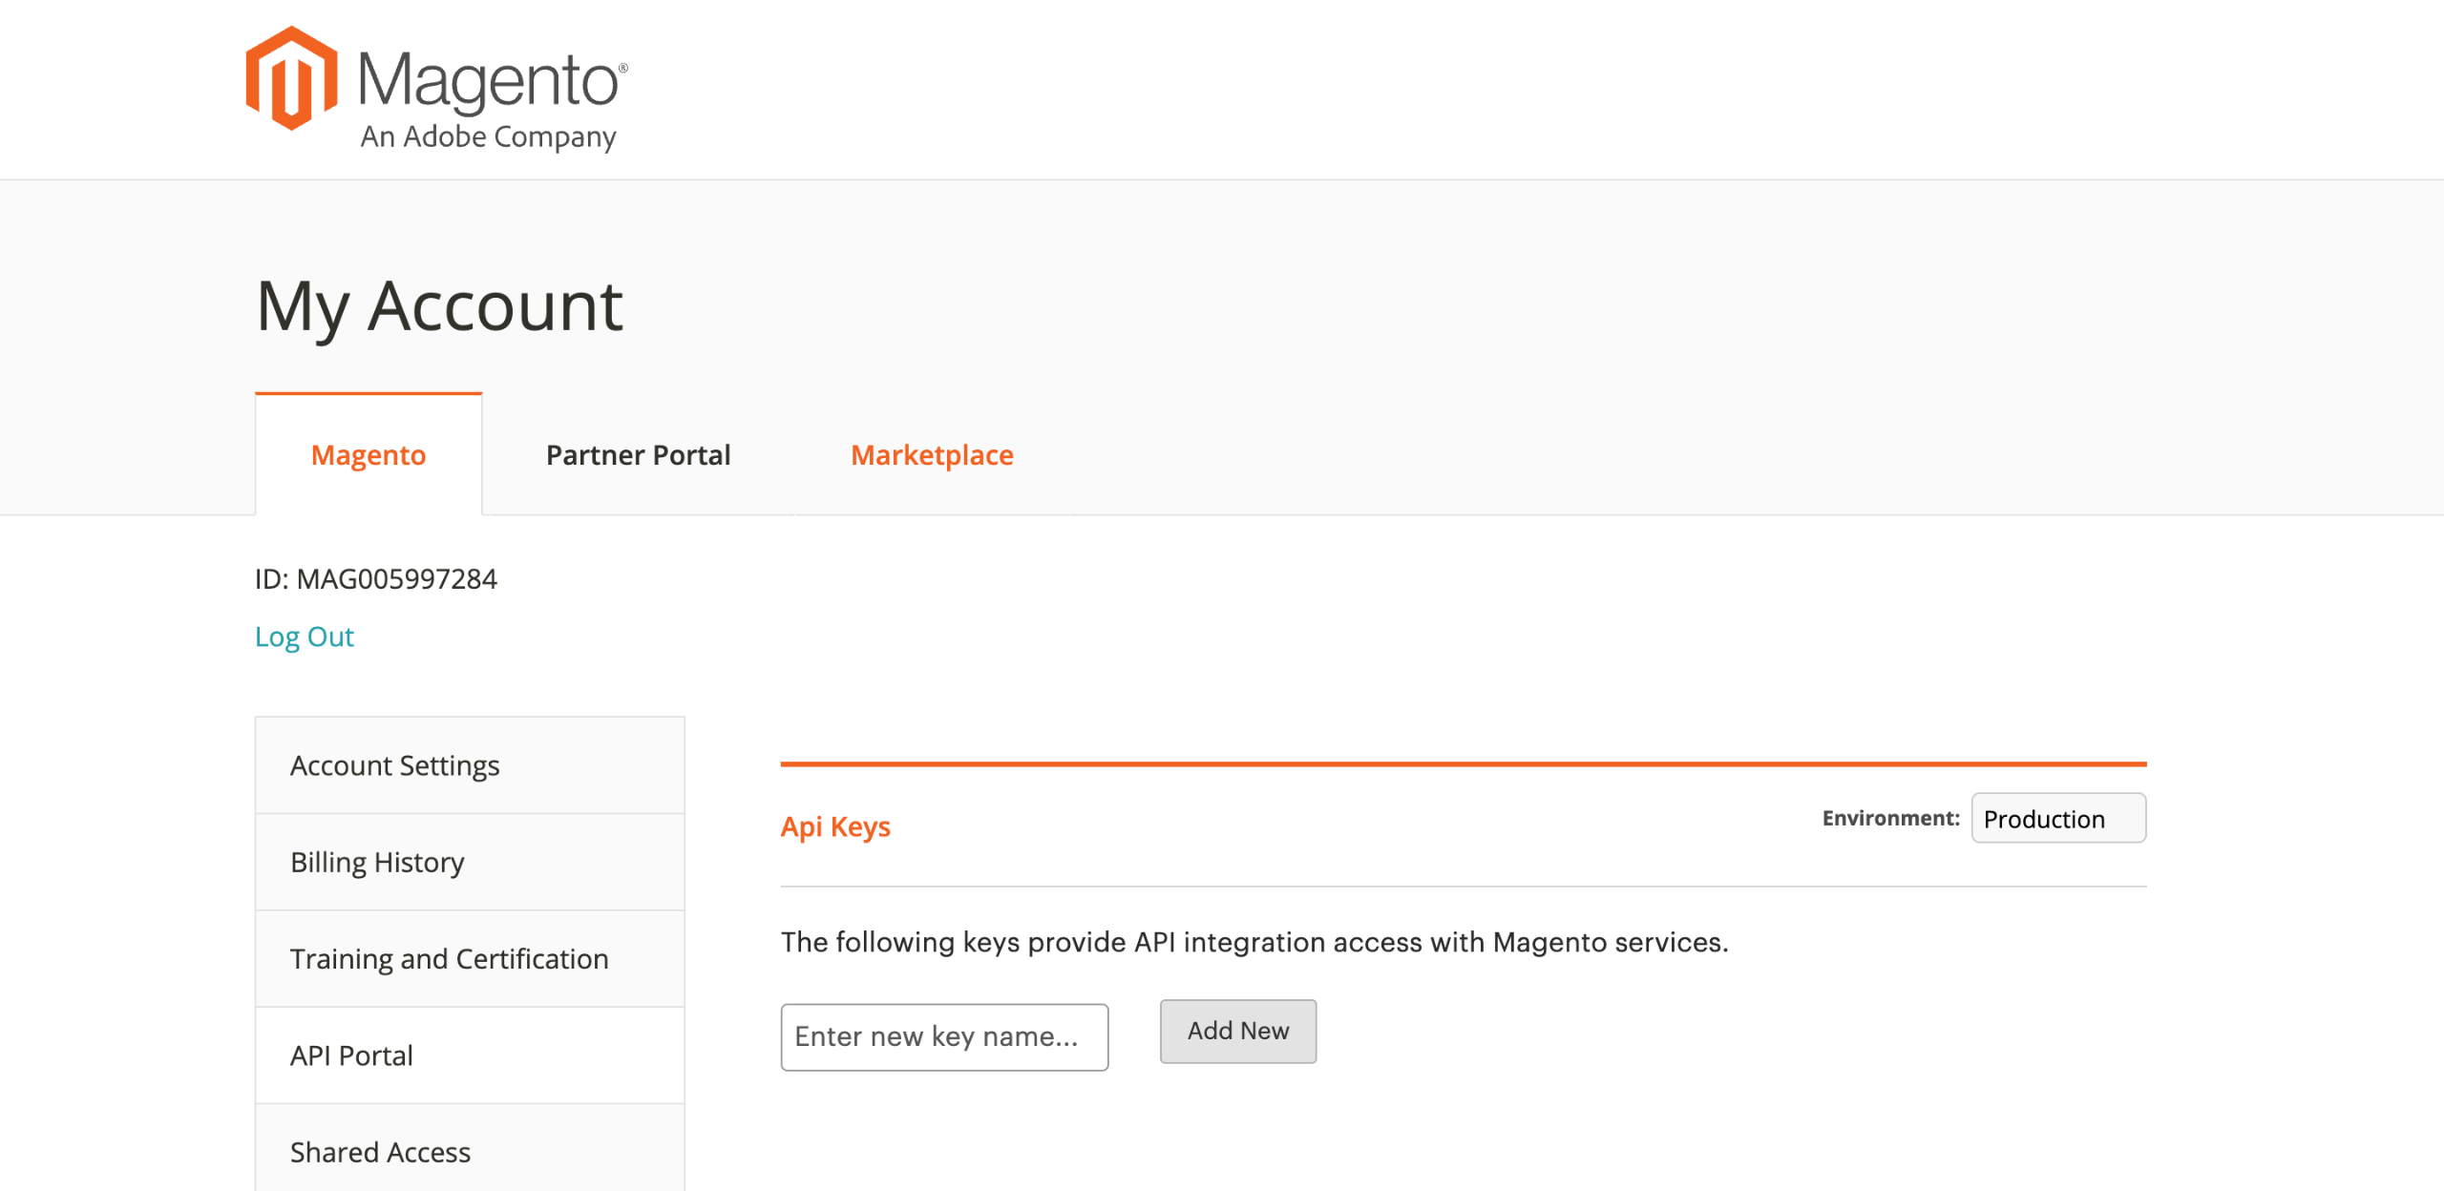Viewport: 2444px width, 1191px height.
Task: Navigate to API Portal in the sidebar
Action: [351, 1055]
